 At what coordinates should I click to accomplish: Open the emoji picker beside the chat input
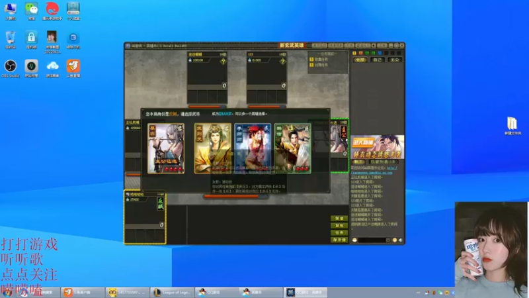point(394,240)
